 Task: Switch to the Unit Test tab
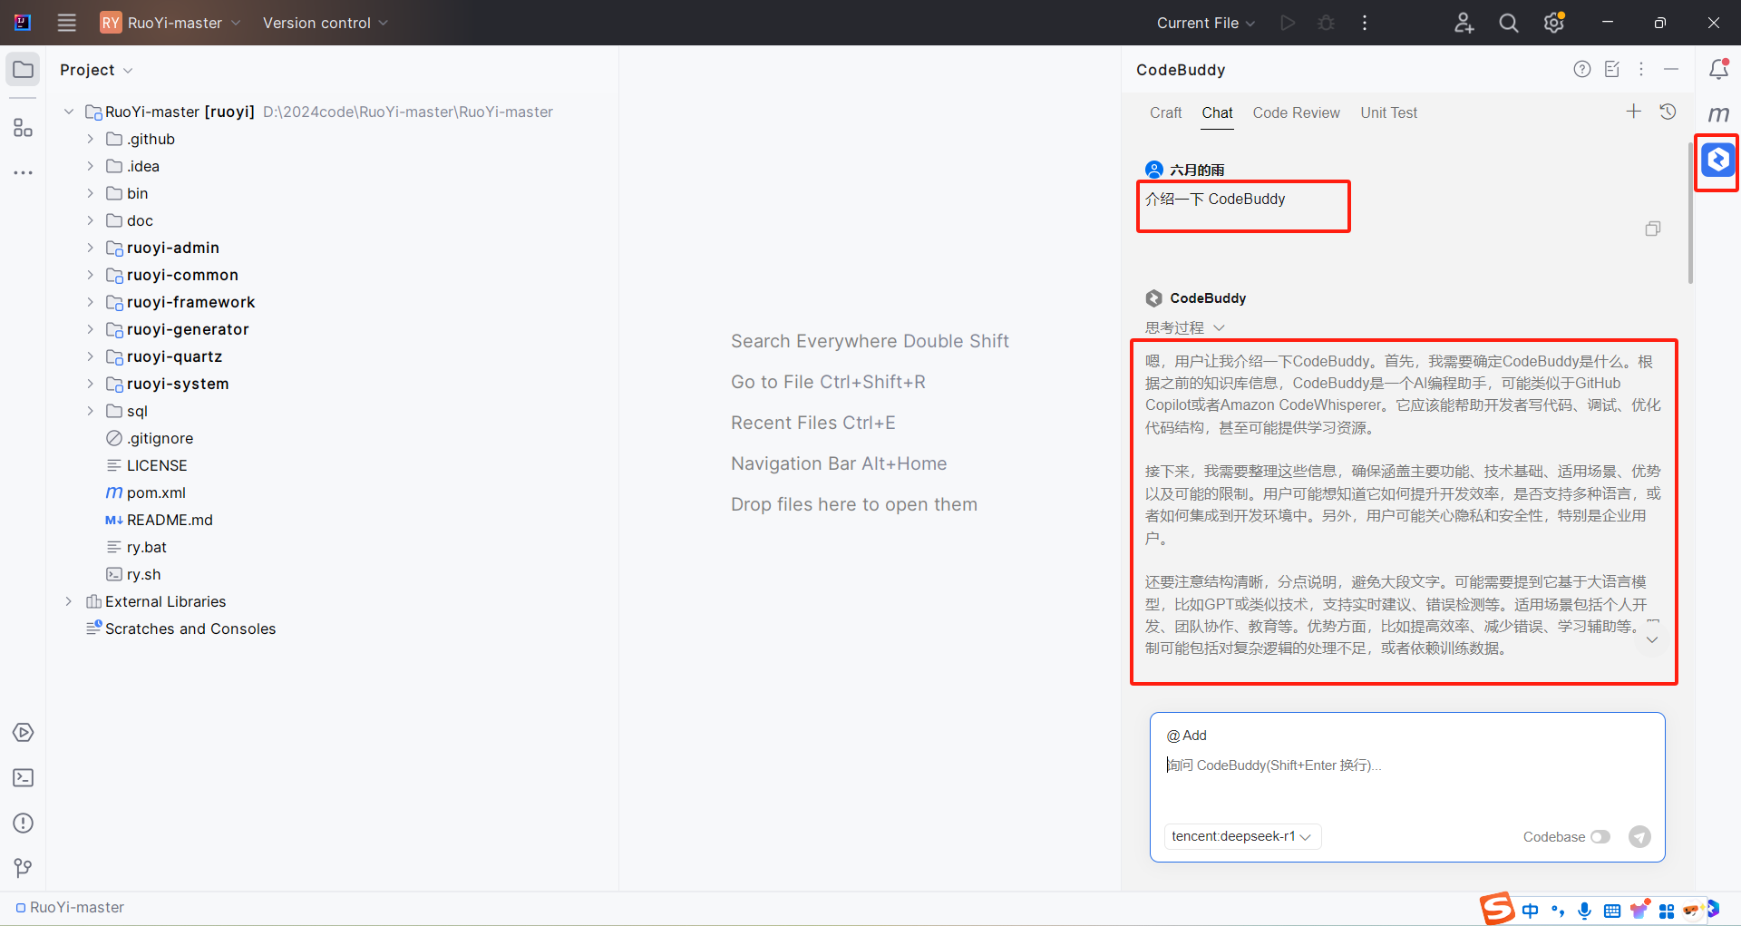coord(1388,112)
